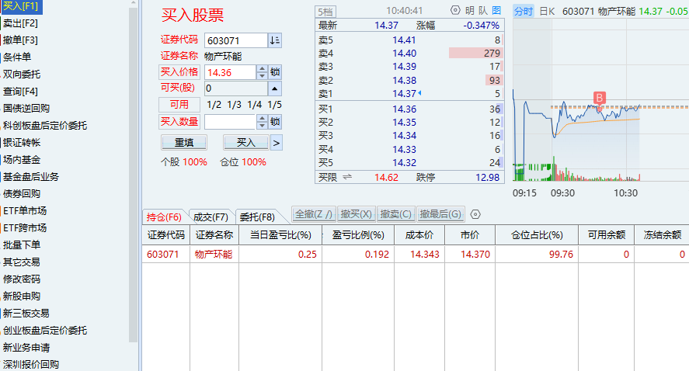Open 国债逆回购 in the sidebar
This screenshot has width=689, height=371.
click(26, 109)
